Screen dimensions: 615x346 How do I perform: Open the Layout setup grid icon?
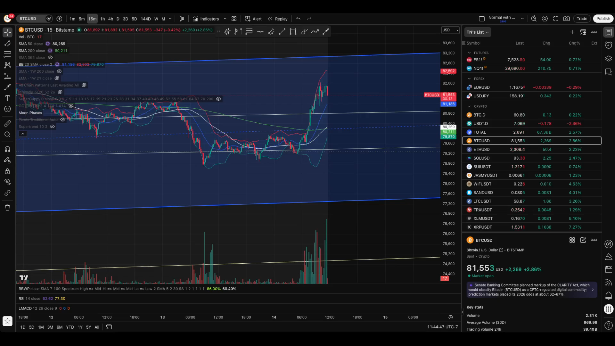pyautogui.click(x=234, y=19)
